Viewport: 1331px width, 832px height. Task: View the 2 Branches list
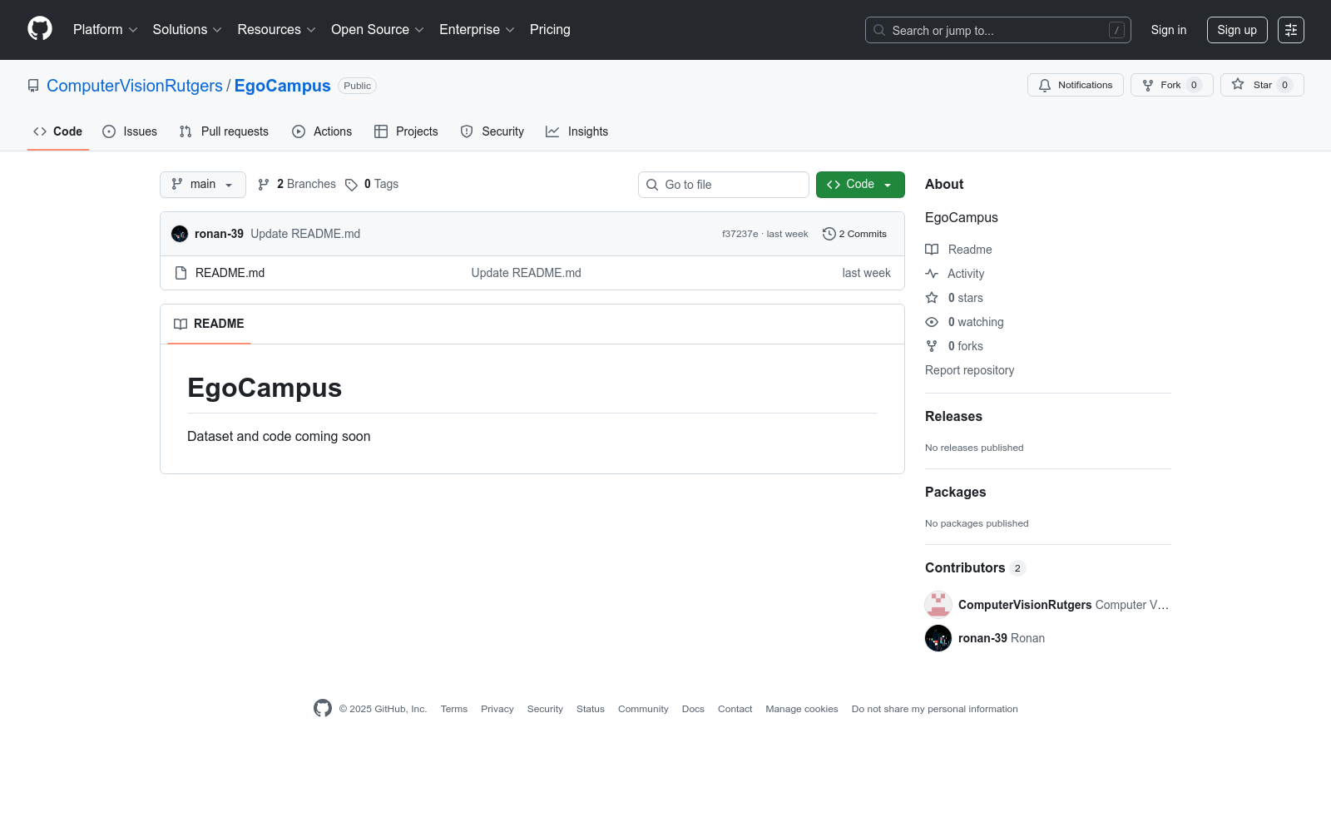click(297, 184)
